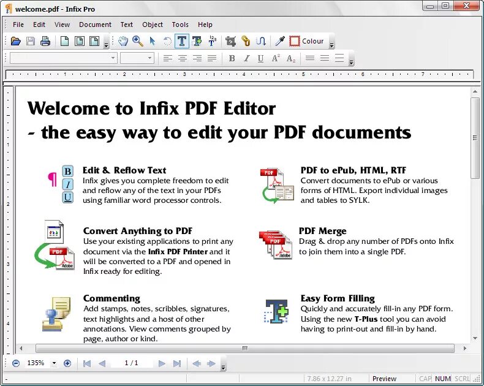Go to the last page
Screen dimensions: 484x386
point(177,363)
